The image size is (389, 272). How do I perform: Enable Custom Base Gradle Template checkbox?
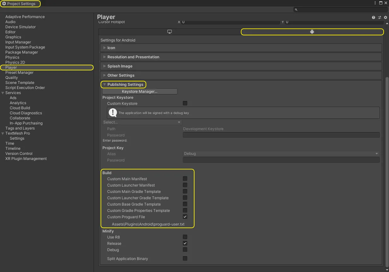click(185, 204)
